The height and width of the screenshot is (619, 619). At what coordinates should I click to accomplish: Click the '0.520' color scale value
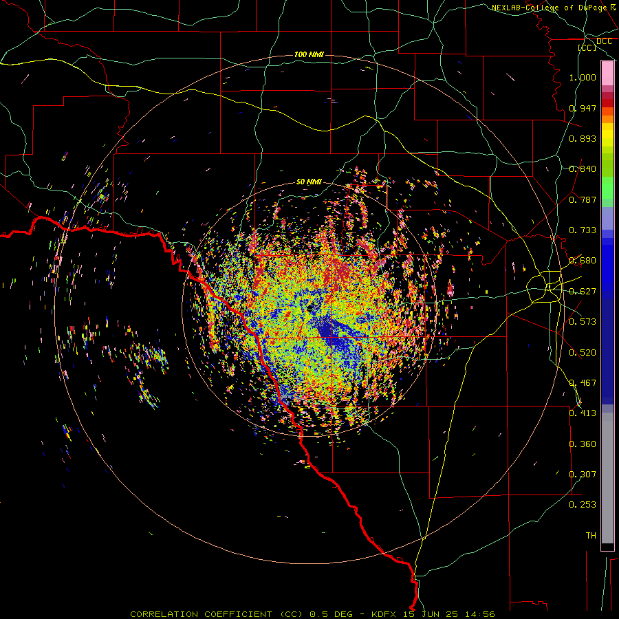pyautogui.click(x=583, y=353)
